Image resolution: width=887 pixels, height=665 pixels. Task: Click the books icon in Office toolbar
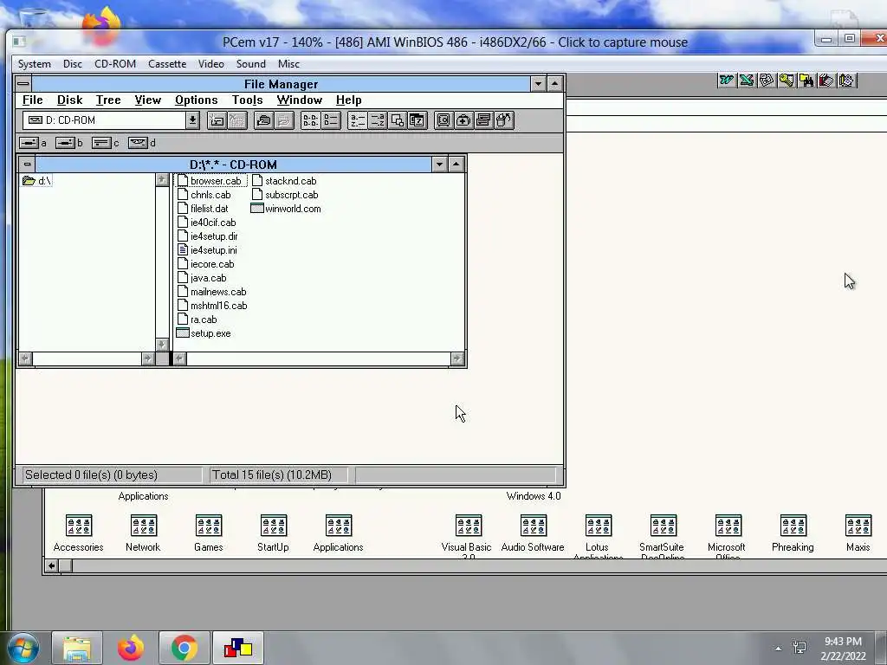click(826, 81)
